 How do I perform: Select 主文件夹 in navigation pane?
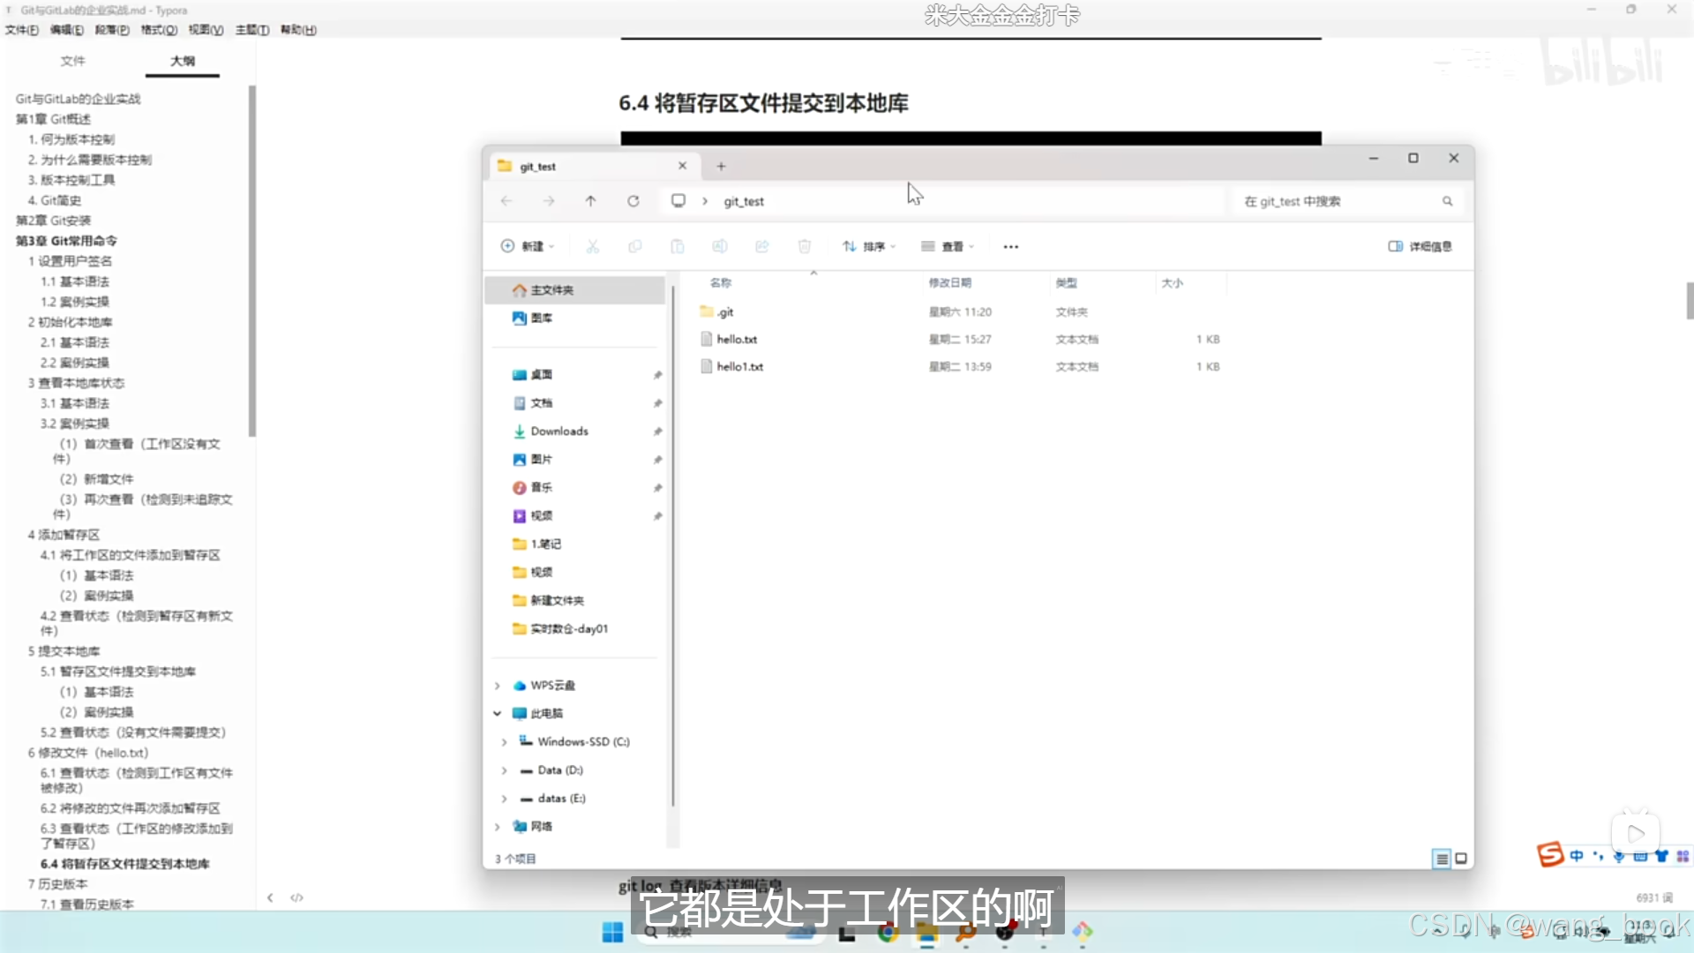click(x=575, y=290)
